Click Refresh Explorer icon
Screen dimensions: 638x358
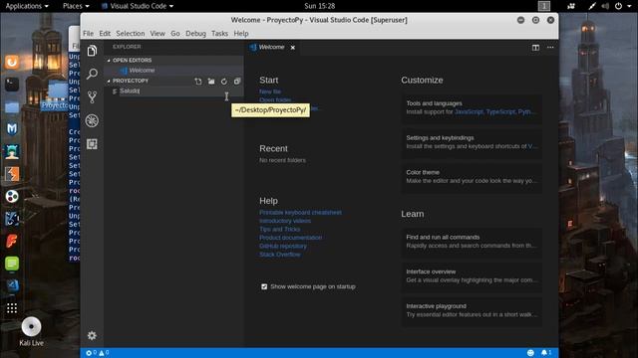pos(224,82)
